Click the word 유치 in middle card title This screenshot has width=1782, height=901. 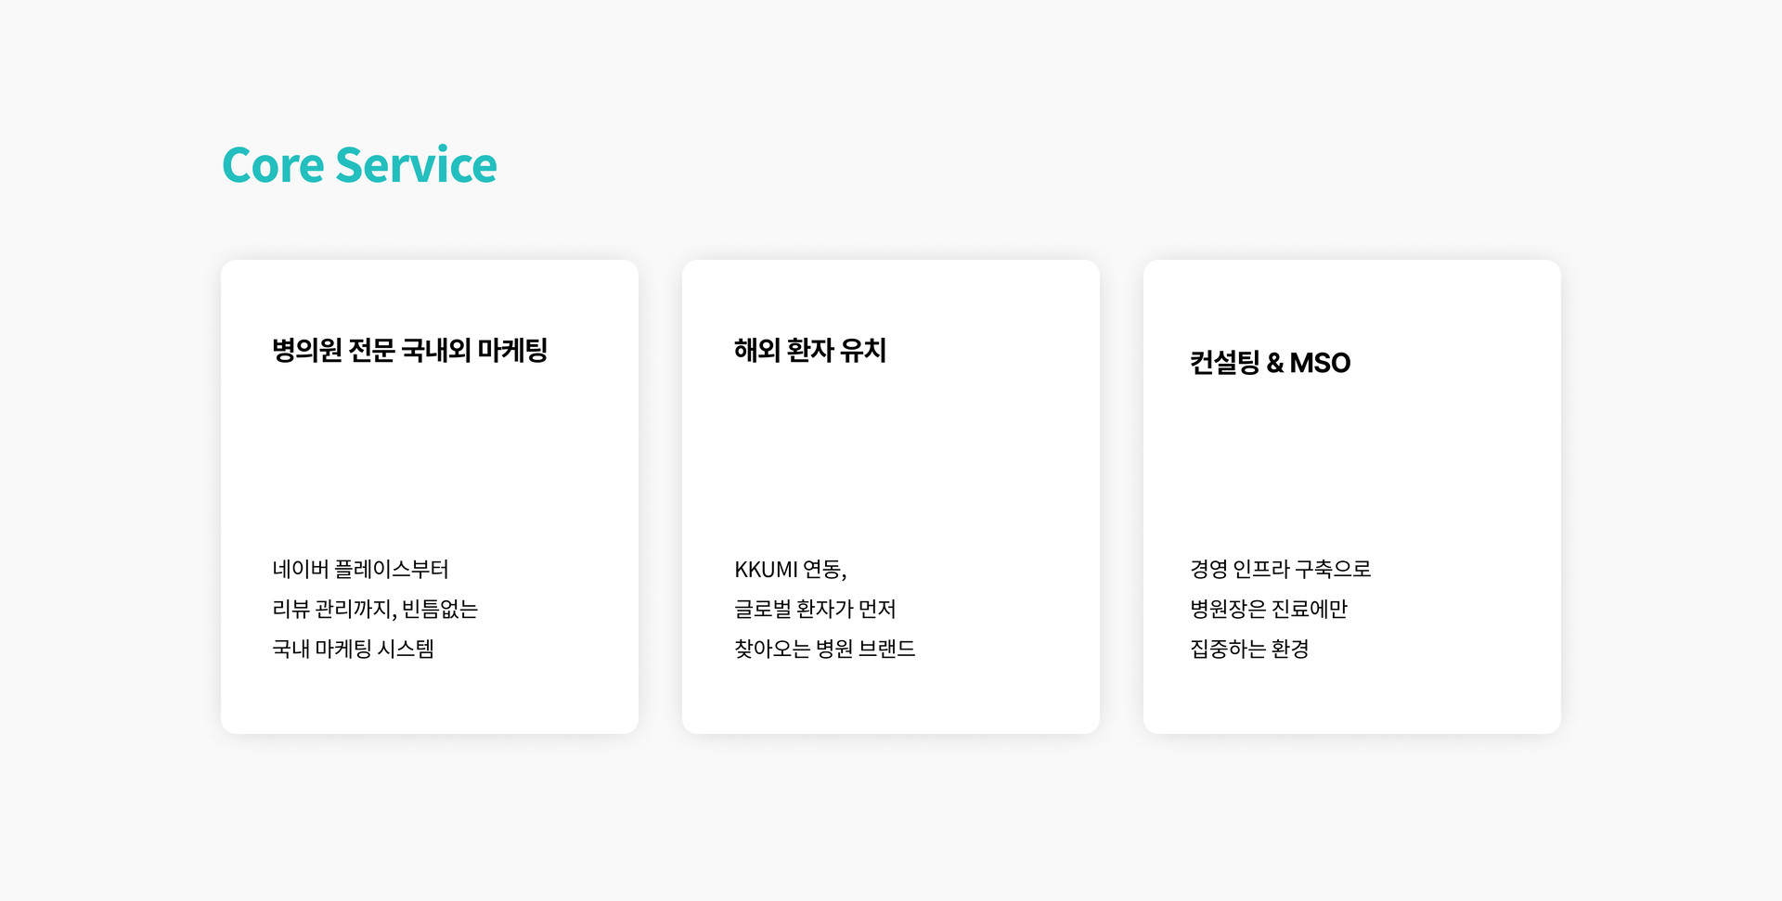point(862,350)
